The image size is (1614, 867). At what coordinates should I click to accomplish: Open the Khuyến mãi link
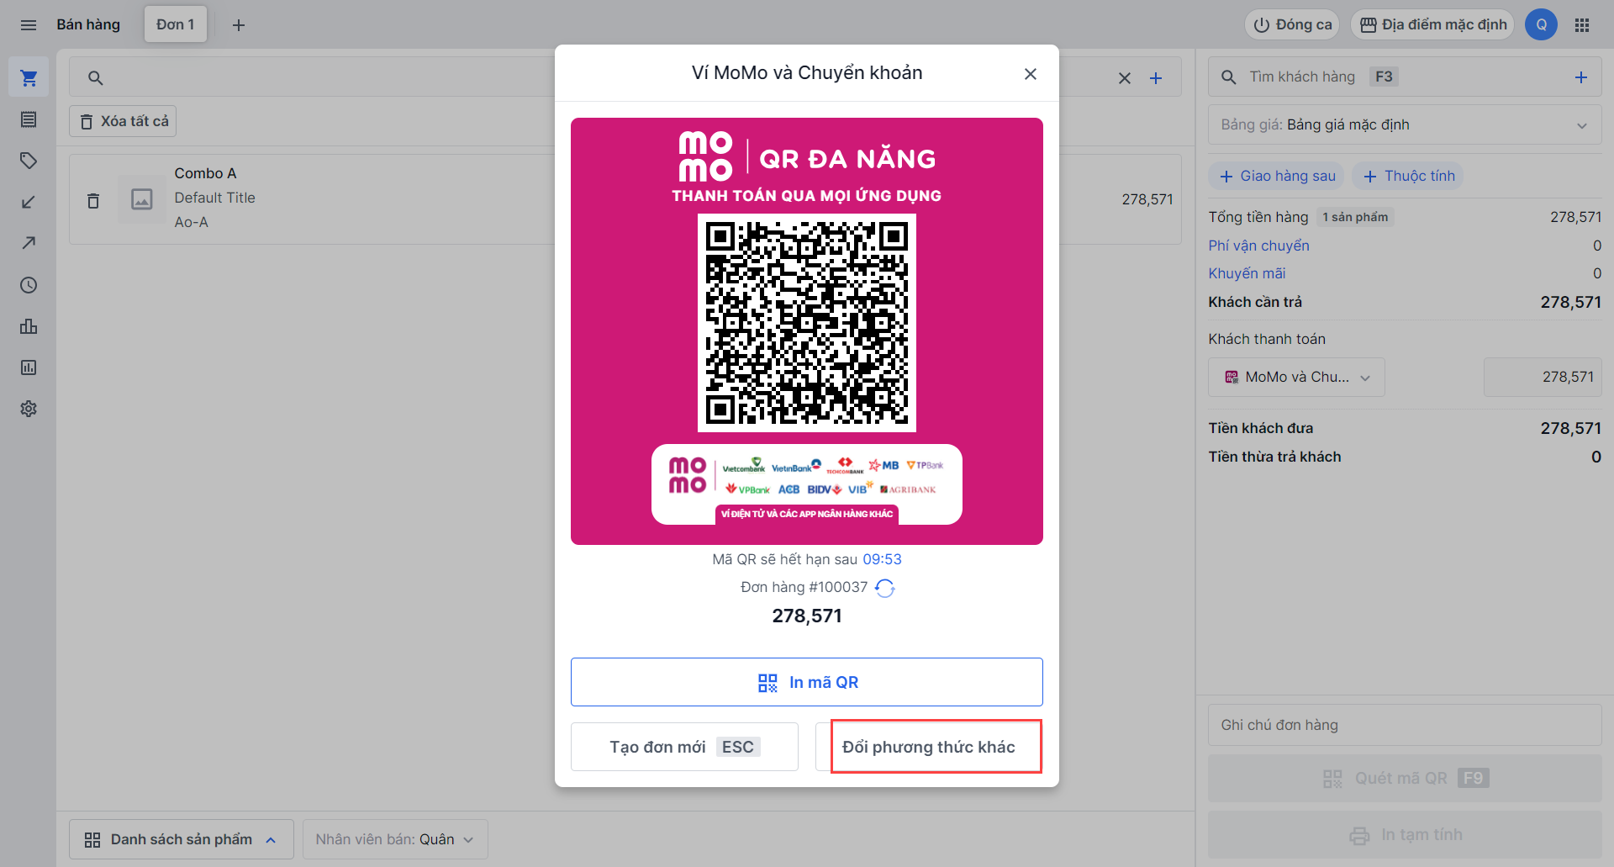(1247, 273)
